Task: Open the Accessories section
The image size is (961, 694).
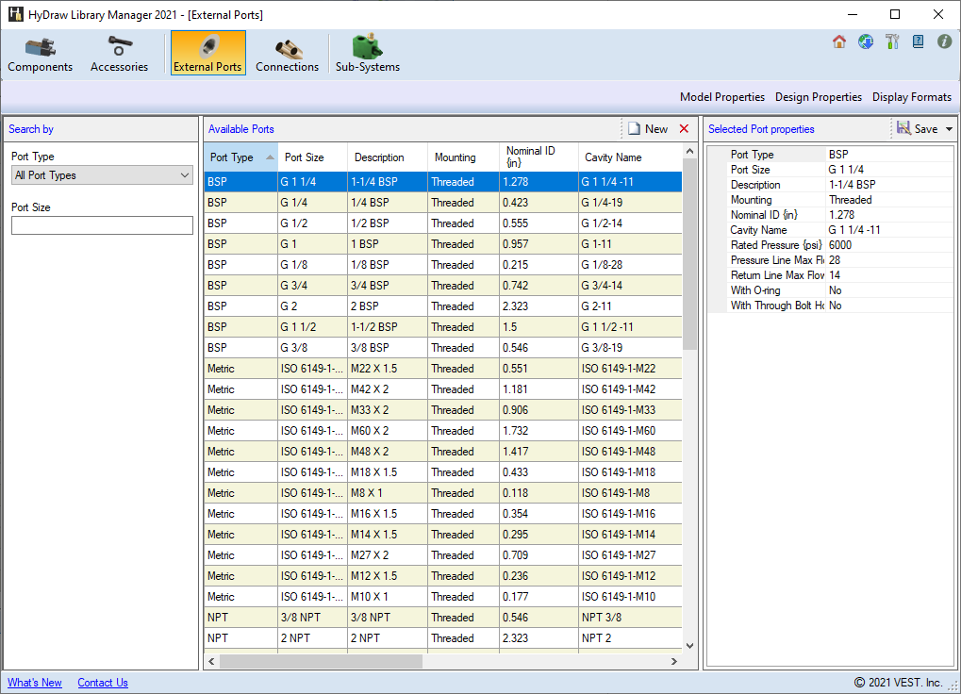Action: [119, 54]
